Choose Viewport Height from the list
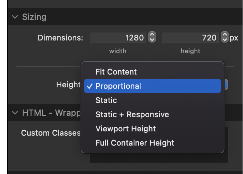243x174 pixels. tap(126, 129)
